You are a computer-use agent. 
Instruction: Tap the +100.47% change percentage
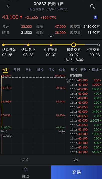coord(48,18)
